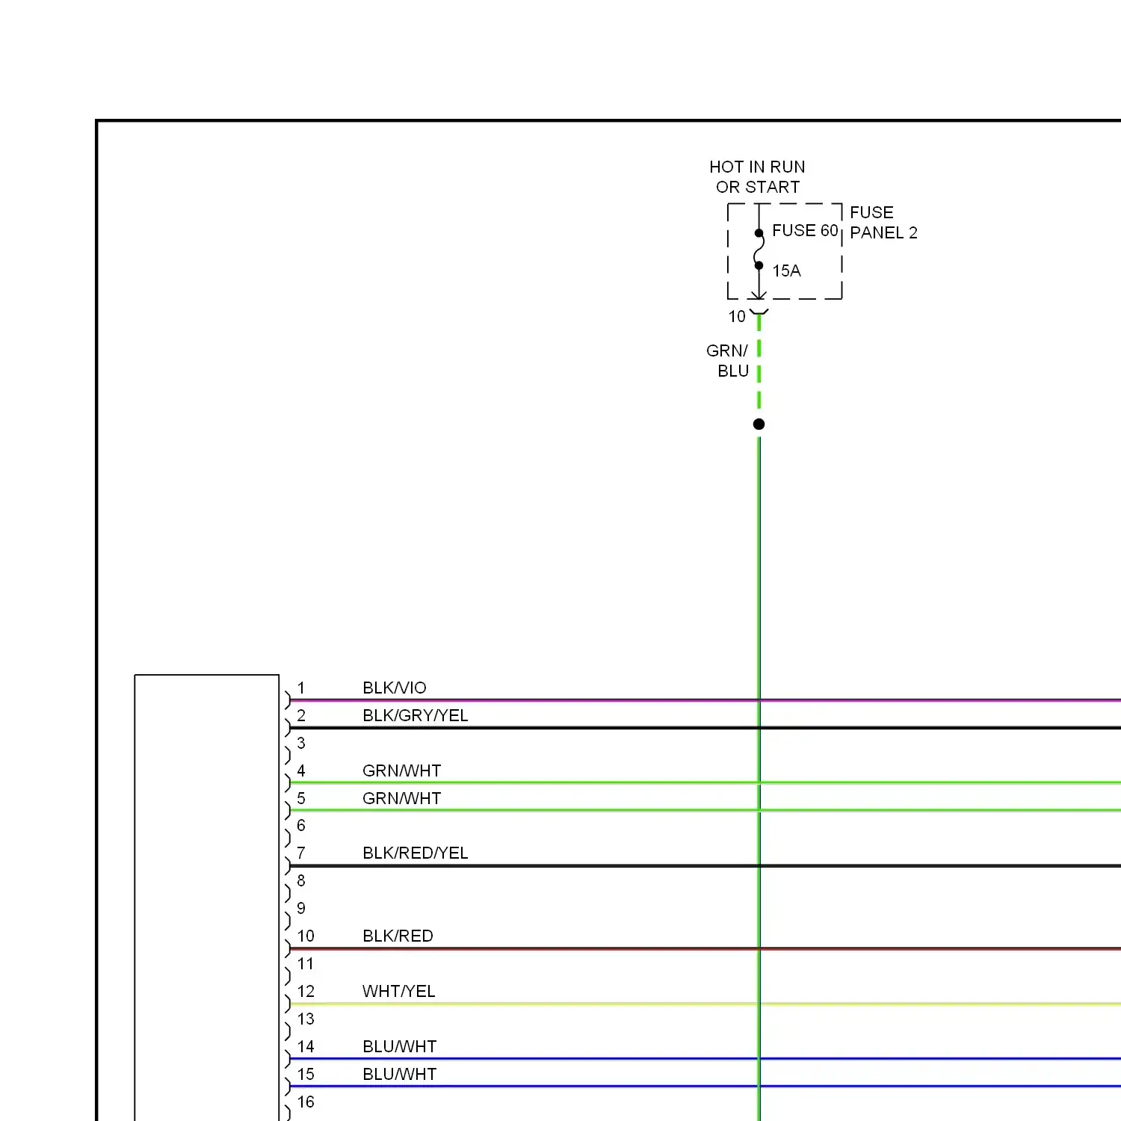Screen dimensions: 1121x1121
Task: Click connector pin number 2
Action: (301, 716)
